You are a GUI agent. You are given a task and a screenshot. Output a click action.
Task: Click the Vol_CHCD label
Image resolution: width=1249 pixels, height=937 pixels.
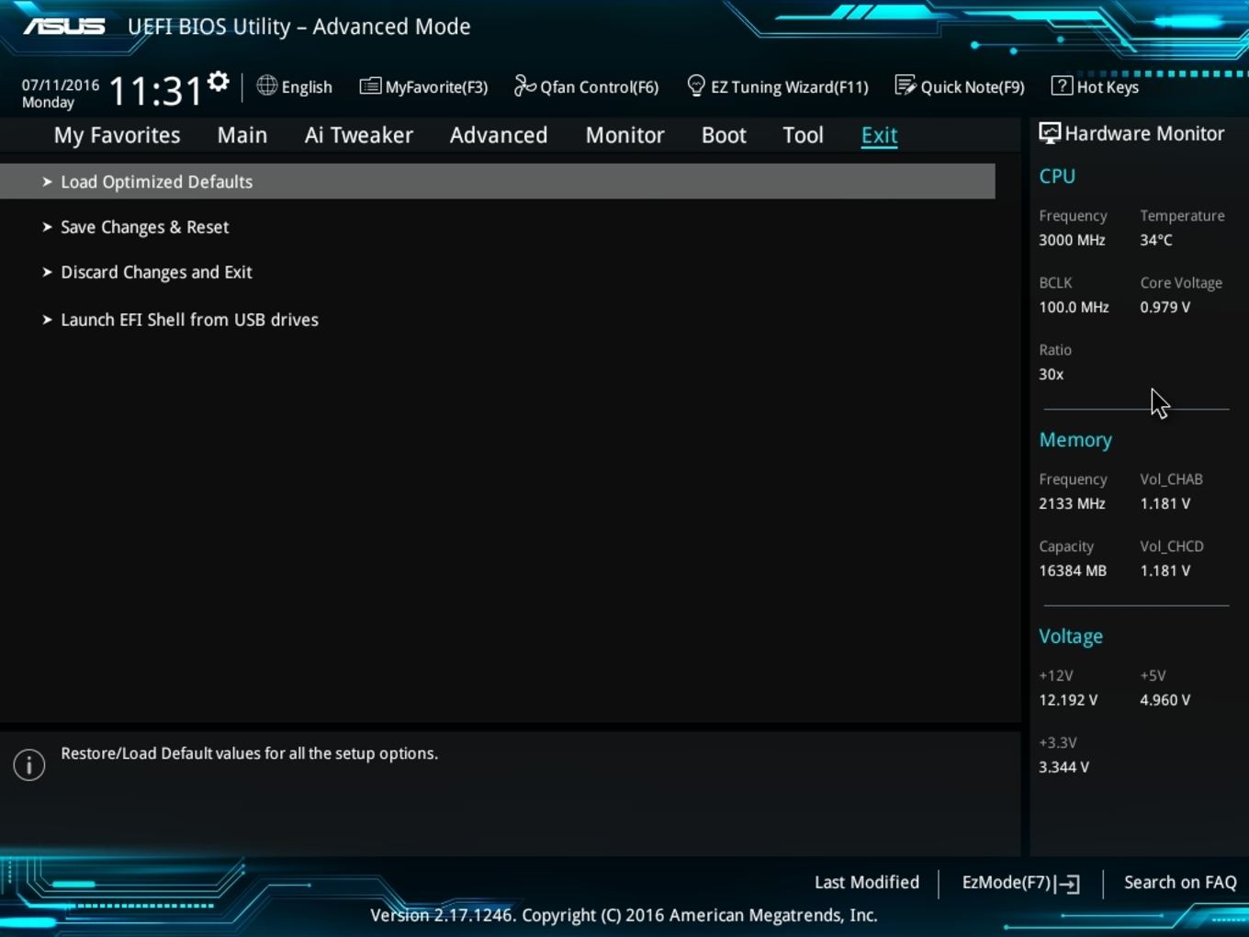(1172, 546)
